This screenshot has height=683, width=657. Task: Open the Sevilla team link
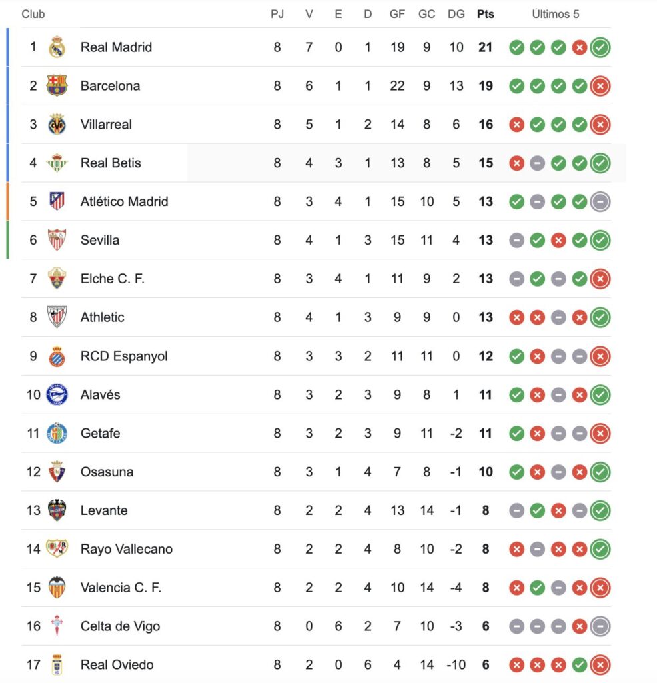[100, 240]
